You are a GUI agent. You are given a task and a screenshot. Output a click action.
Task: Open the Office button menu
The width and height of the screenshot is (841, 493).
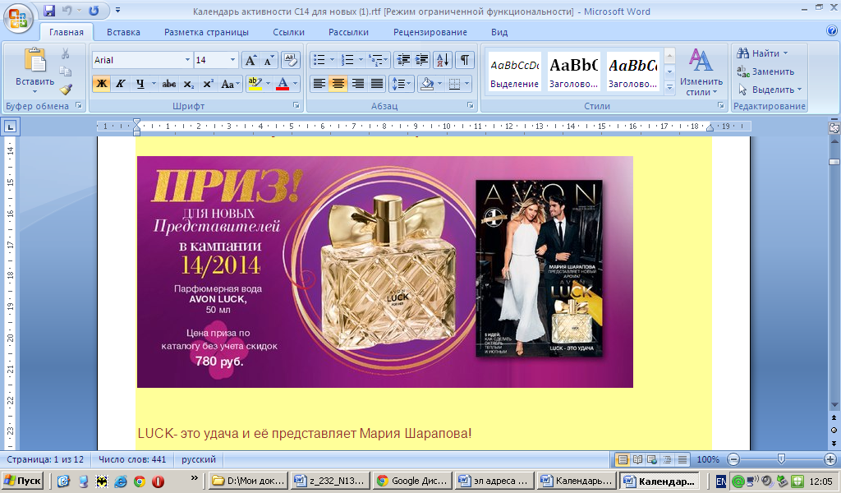click(18, 18)
